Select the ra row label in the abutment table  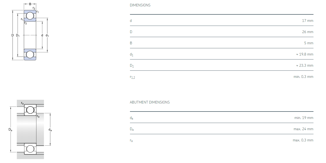[131, 140]
